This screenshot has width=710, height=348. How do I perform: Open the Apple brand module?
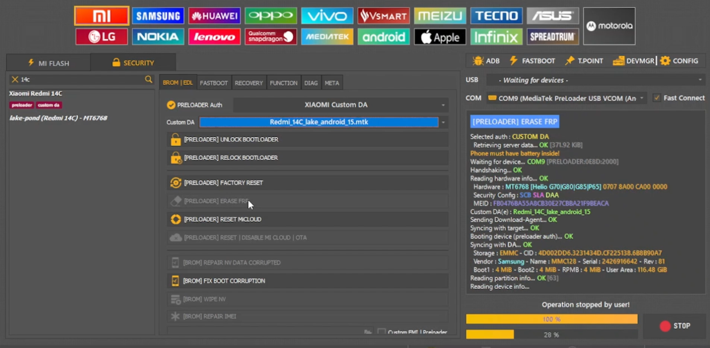(x=440, y=37)
